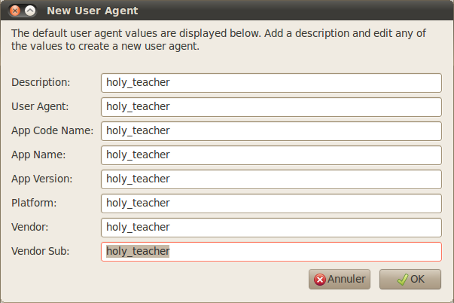This screenshot has width=454, height=303.
Task: Click into the App Version field
Action: tap(271, 179)
